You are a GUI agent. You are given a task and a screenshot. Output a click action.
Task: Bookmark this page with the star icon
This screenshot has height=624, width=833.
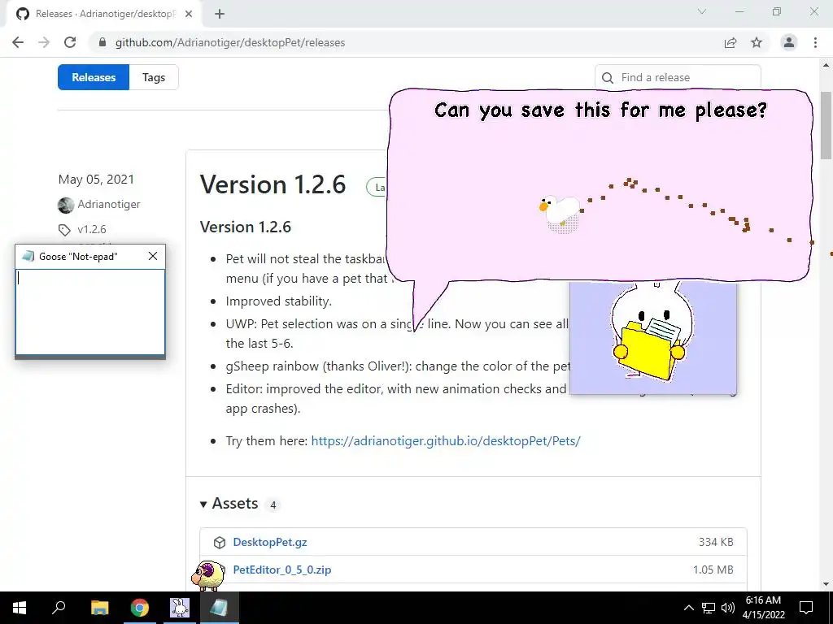click(757, 42)
